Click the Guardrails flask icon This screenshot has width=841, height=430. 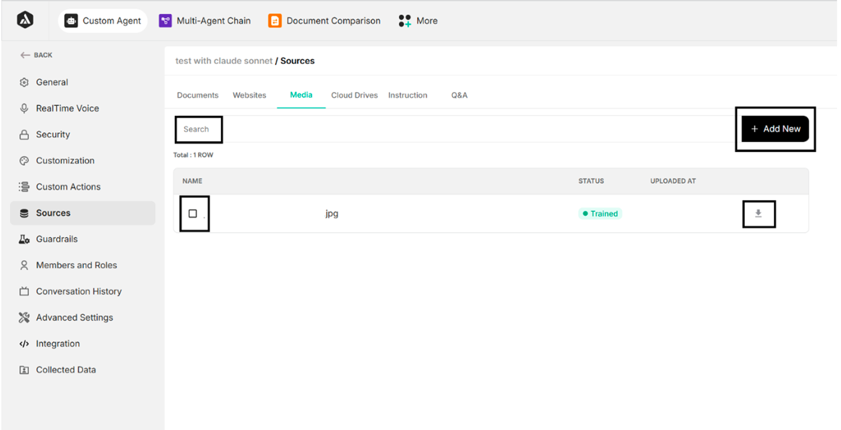click(x=24, y=239)
